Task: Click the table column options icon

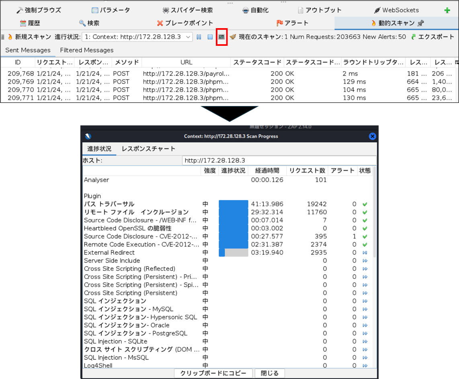Action: [x=456, y=63]
